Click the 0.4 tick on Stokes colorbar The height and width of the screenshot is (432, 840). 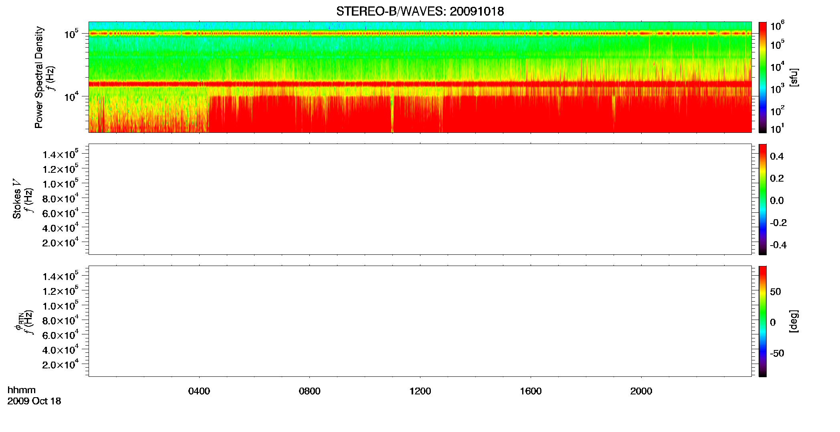pos(777,156)
